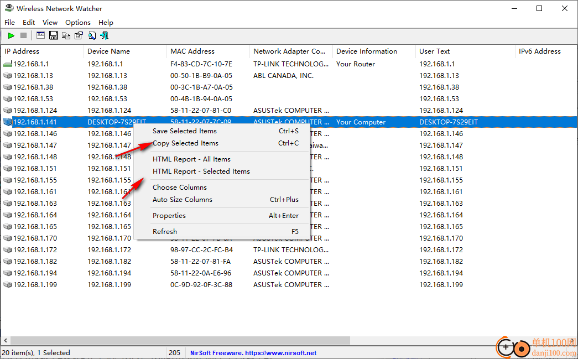Click the router icon beside 192.168.1.1
Viewport: 578px width, 359px height.
(8, 64)
